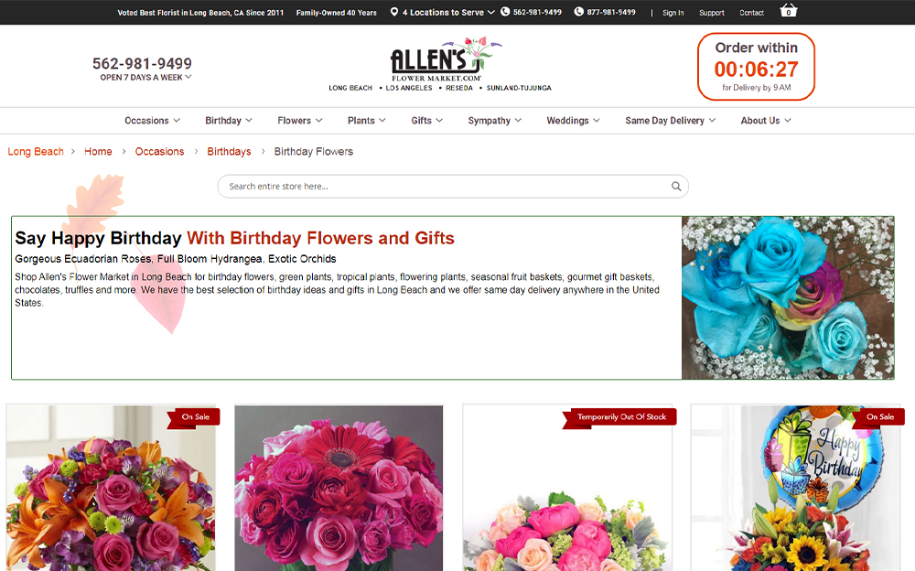Click Sunland-Tujunga location under logo
The height and width of the screenshot is (571, 915).
pyautogui.click(x=519, y=88)
